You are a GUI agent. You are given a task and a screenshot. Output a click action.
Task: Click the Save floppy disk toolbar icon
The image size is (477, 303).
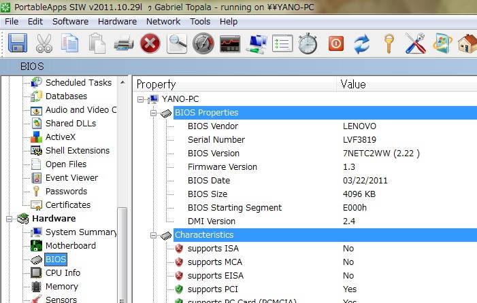17,43
